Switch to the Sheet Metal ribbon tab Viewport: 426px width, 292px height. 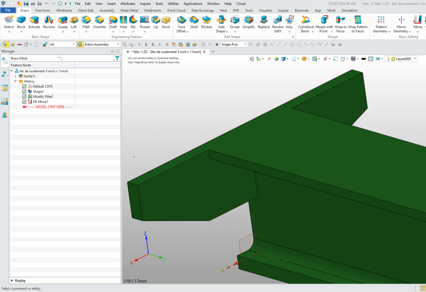[x=130, y=10]
